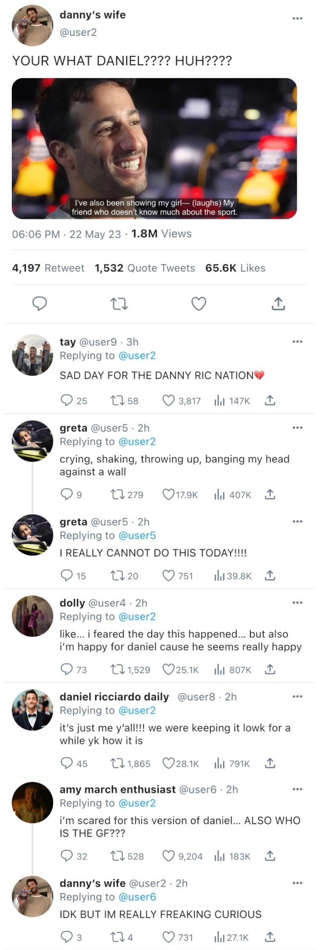Retweet dolly's reply
Viewport: 320px width, 950px height.
point(118,669)
